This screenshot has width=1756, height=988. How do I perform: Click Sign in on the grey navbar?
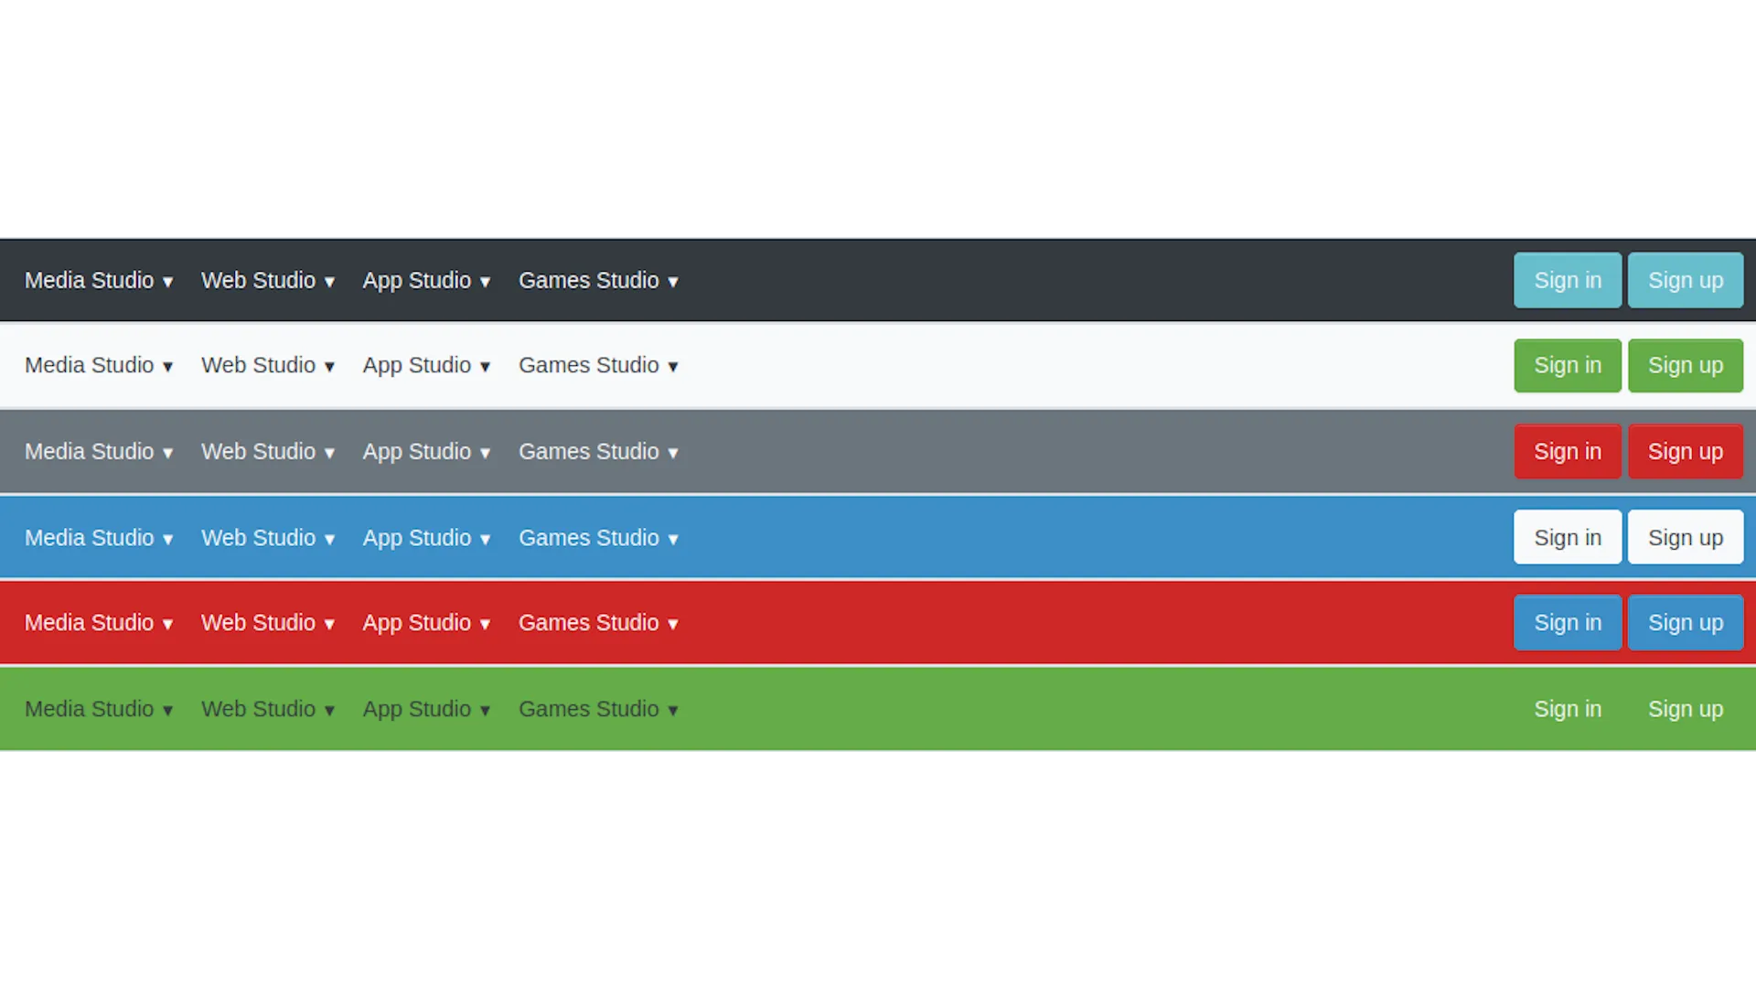[x=1568, y=451]
